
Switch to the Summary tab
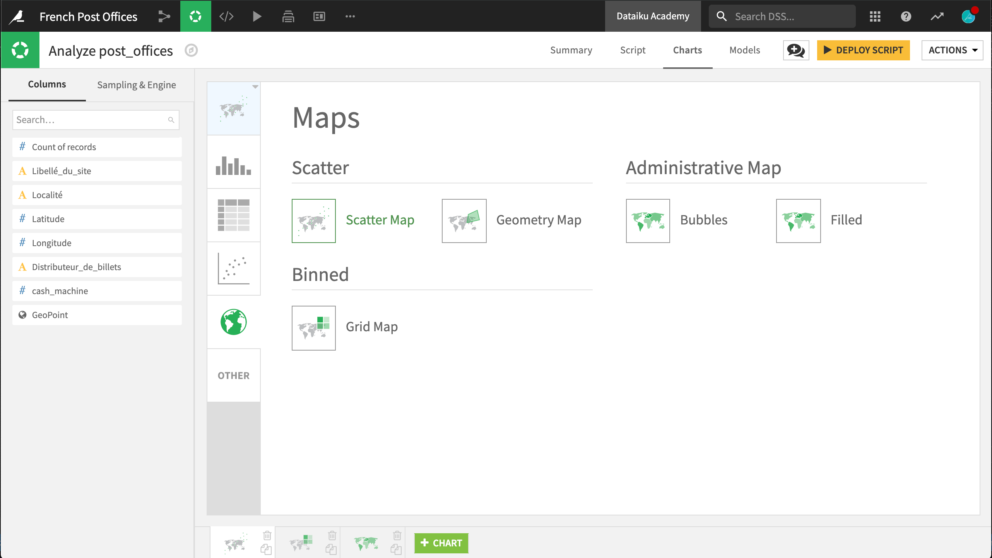571,50
